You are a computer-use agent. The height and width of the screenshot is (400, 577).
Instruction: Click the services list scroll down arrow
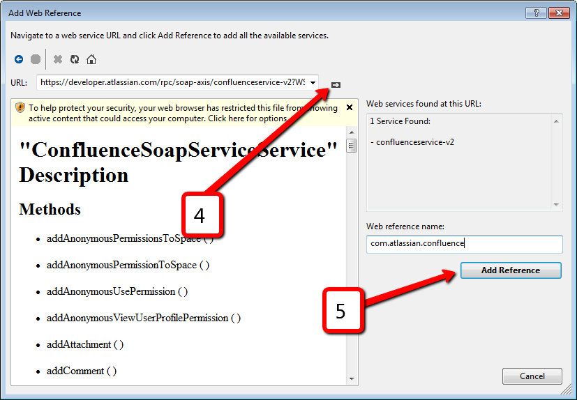(x=557, y=205)
